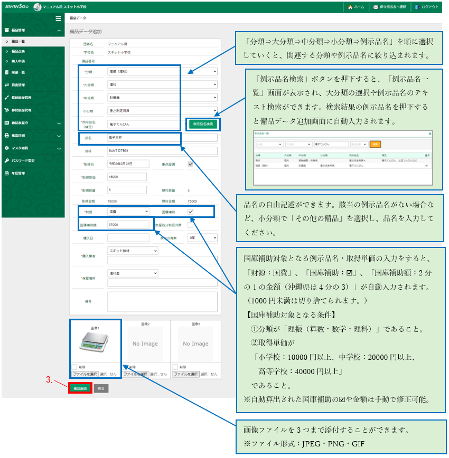Viewport: 449px width, 458px height.
Task: Open the 保管場所 dropdown showing 理科室
Action: [x=133, y=273]
